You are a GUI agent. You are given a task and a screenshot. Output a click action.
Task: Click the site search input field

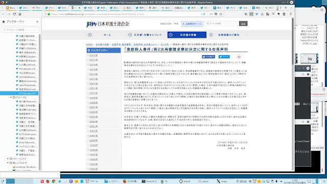(x=222, y=24)
